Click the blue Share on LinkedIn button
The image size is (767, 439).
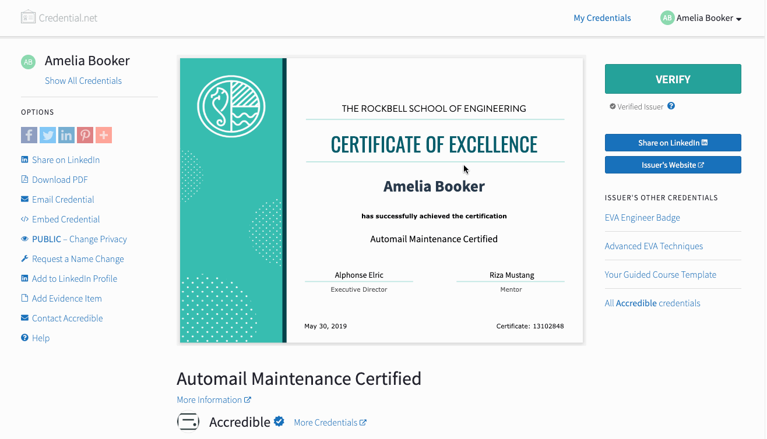673,143
